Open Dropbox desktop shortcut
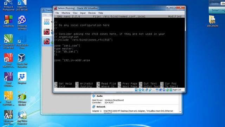The image size is (225, 127). pyautogui.click(x=22, y=78)
